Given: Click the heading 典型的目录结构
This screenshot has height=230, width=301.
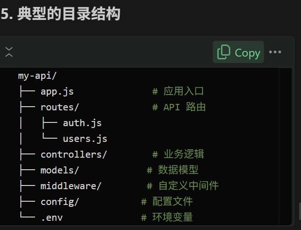Looking at the screenshot, I should pyautogui.click(x=68, y=15).
